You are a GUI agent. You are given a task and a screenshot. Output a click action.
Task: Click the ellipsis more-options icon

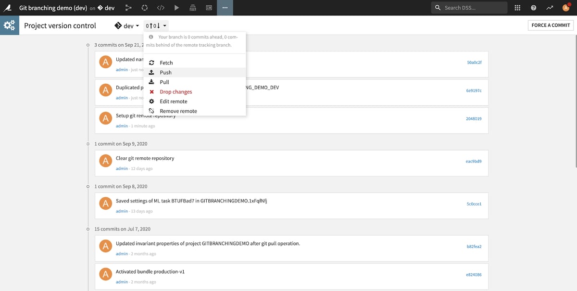pyautogui.click(x=225, y=7)
